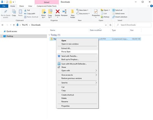Collapse the Today (1) group
Viewport: 153px width, 120px height.
49,35
